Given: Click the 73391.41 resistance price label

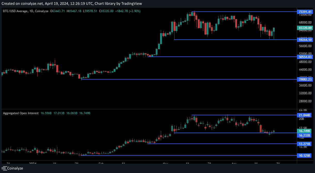Looking at the screenshot, I should coord(305,12).
